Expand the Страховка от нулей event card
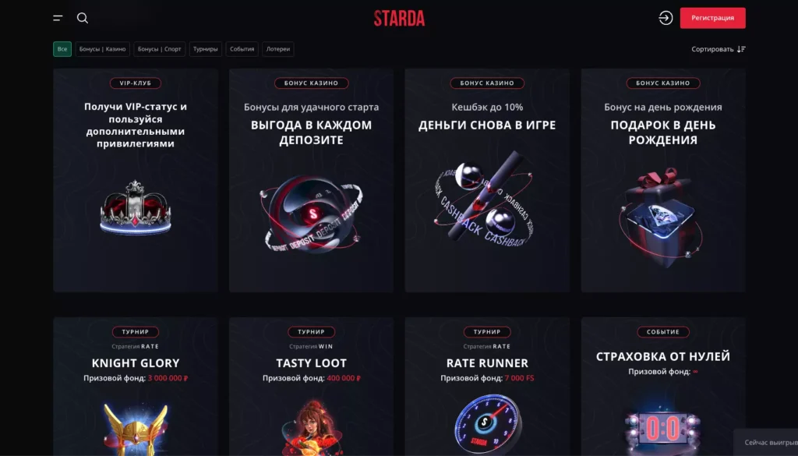 coord(662,355)
